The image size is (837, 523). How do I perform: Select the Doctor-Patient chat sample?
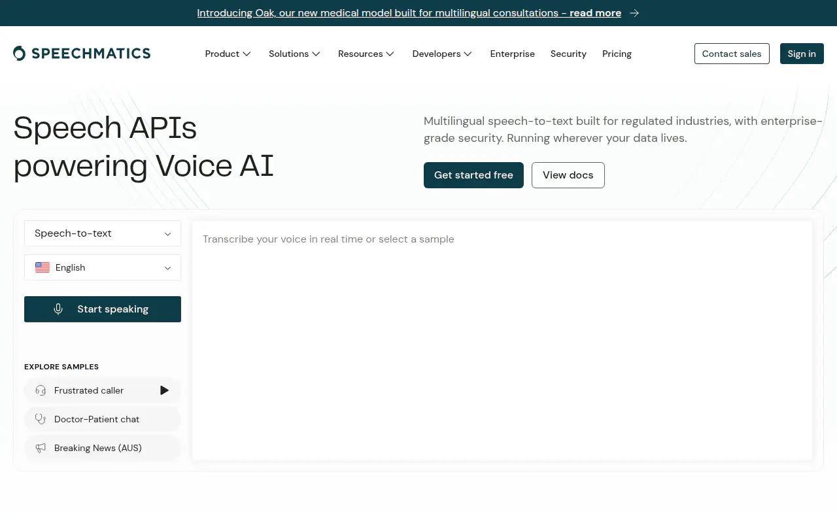point(103,419)
